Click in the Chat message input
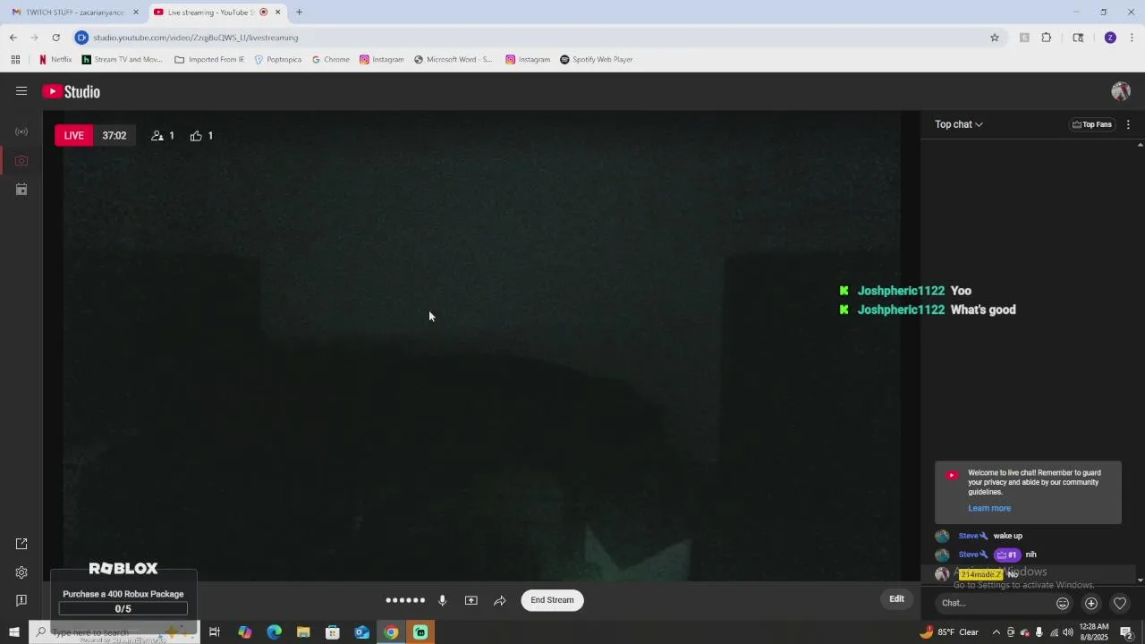The height and width of the screenshot is (644, 1145). 993,603
